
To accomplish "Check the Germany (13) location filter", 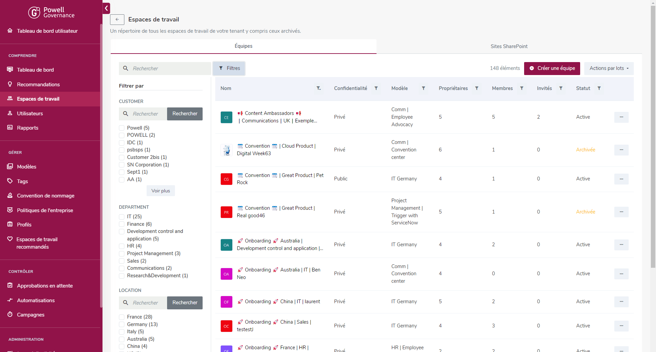I will click(122, 324).
